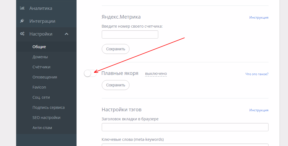Open Favicon settings
This screenshot has height=146, width=288.
[x=39, y=87]
